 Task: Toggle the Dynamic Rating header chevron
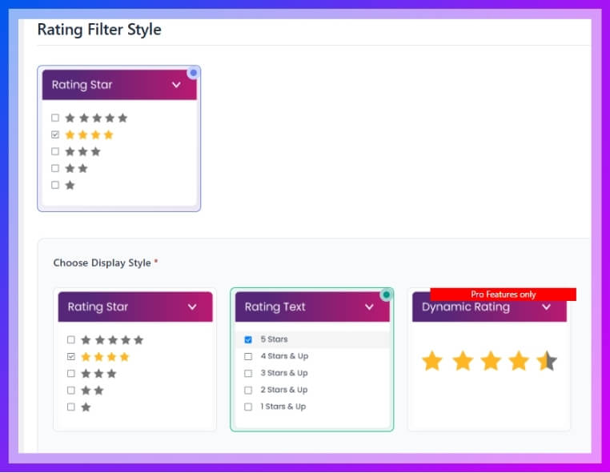tap(546, 307)
